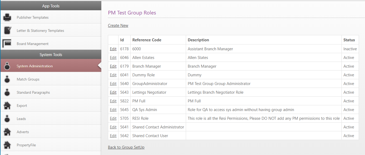Click the Board Management icon

7,43
